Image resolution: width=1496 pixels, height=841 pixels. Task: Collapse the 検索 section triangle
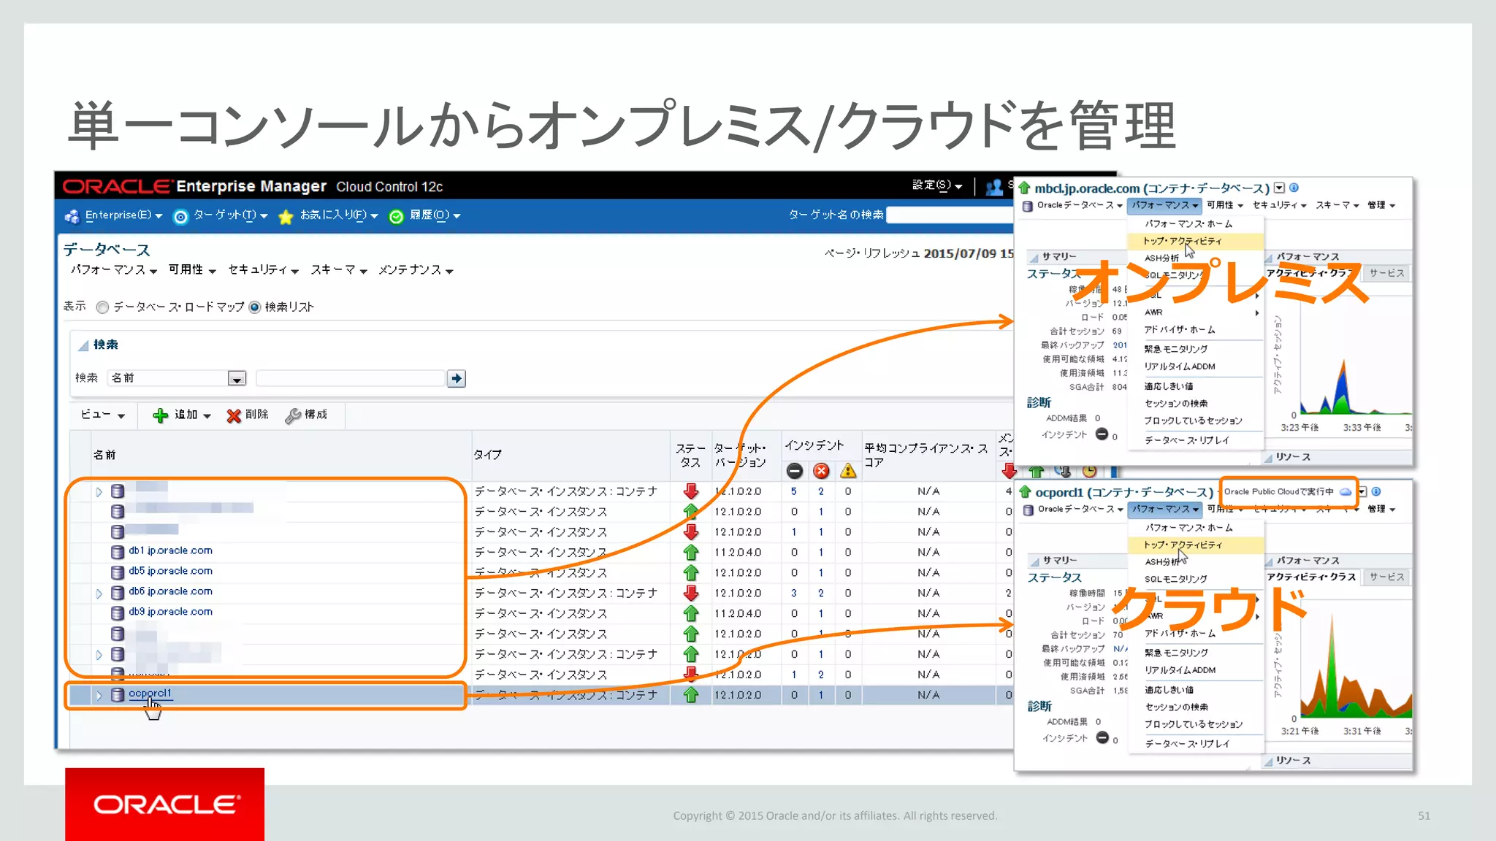84,345
